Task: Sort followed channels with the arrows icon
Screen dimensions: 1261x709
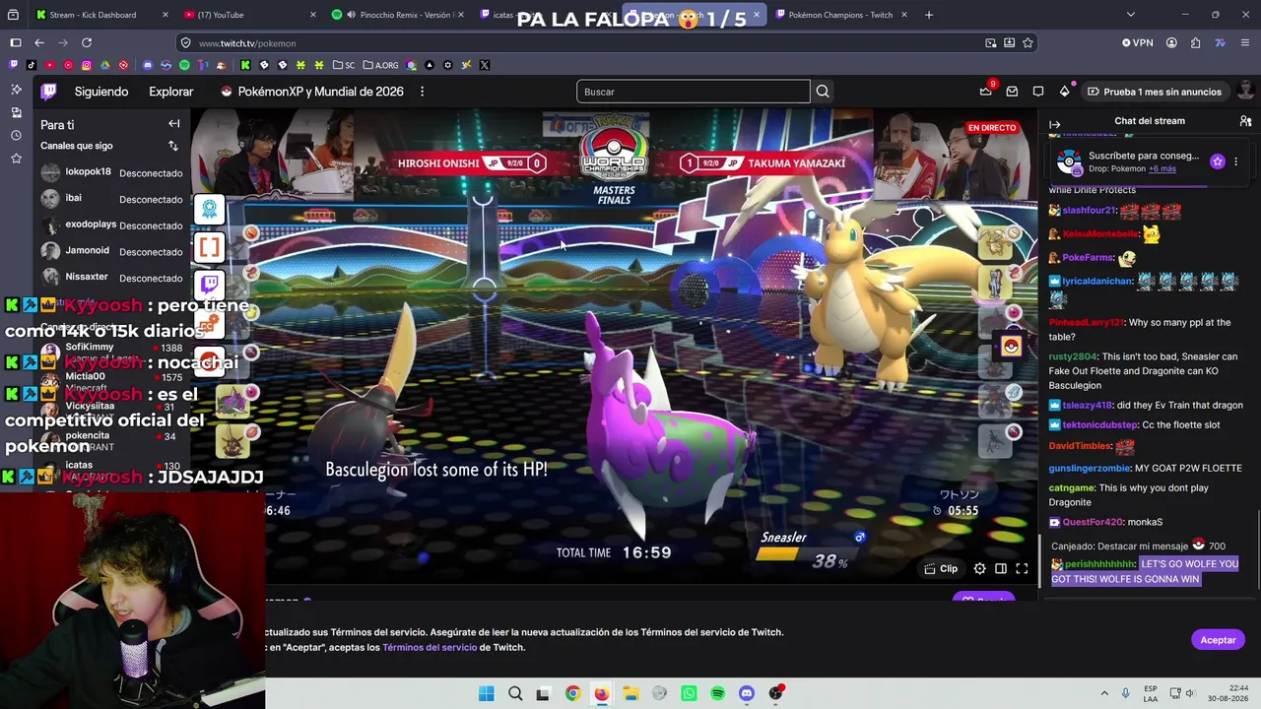Action: (173, 146)
